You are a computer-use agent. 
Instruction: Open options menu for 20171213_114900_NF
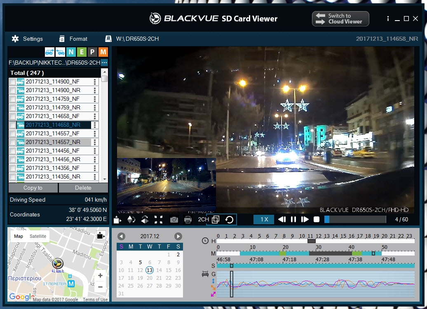point(95,81)
